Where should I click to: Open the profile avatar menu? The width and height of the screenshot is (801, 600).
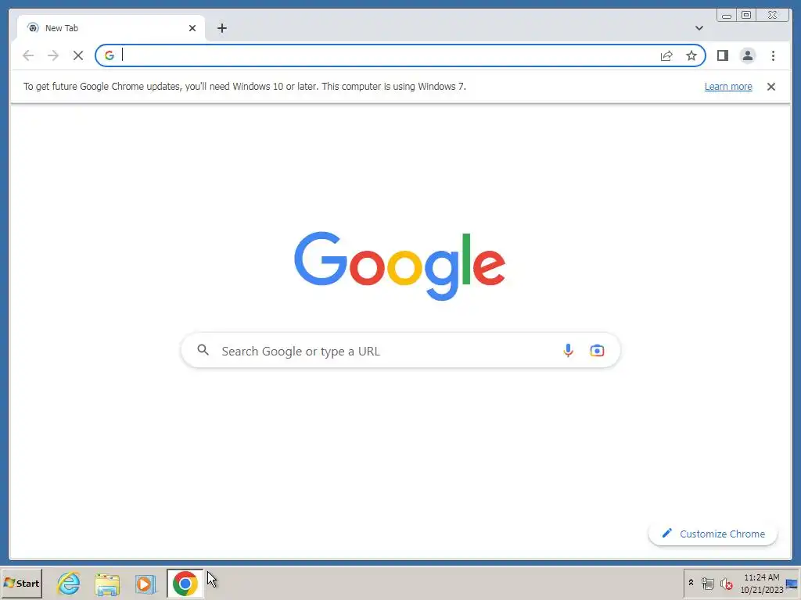coord(747,55)
